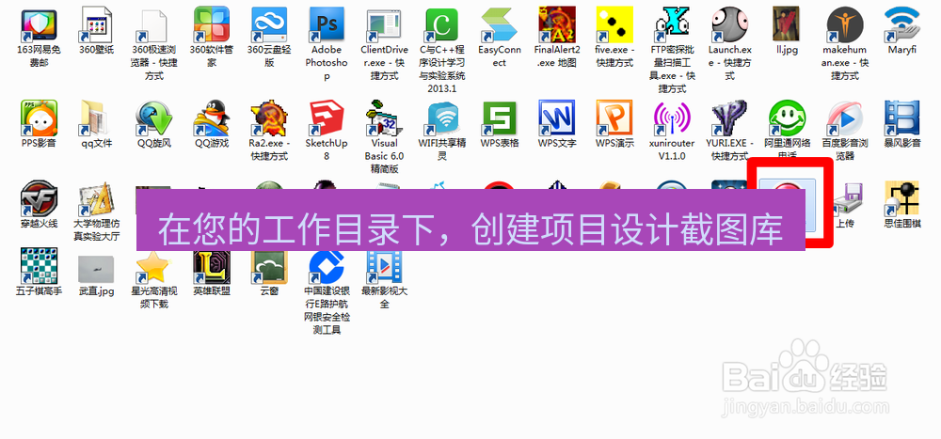Image resolution: width=941 pixels, height=439 pixels.
Task: Launch the 星光高清视频下载 star icon
Action: coord(154,266)
